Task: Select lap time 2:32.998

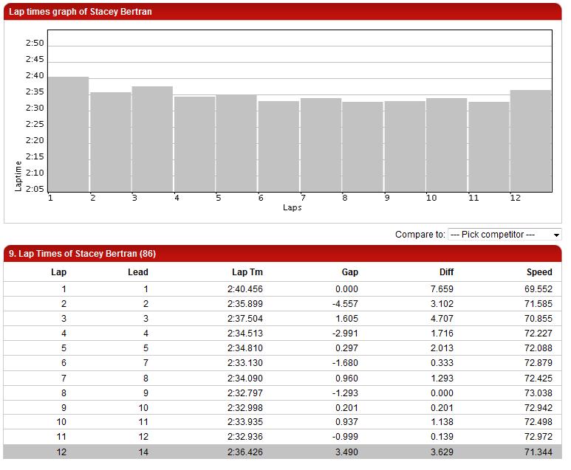Action: pyautogui.click(x=245, y=408)
